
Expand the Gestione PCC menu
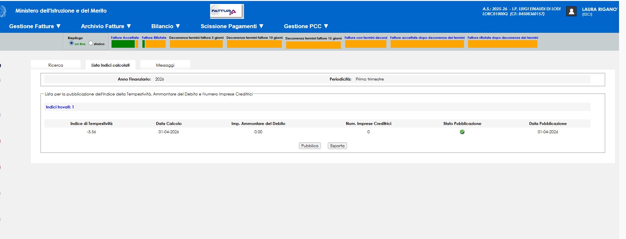(x=306, y=26)
